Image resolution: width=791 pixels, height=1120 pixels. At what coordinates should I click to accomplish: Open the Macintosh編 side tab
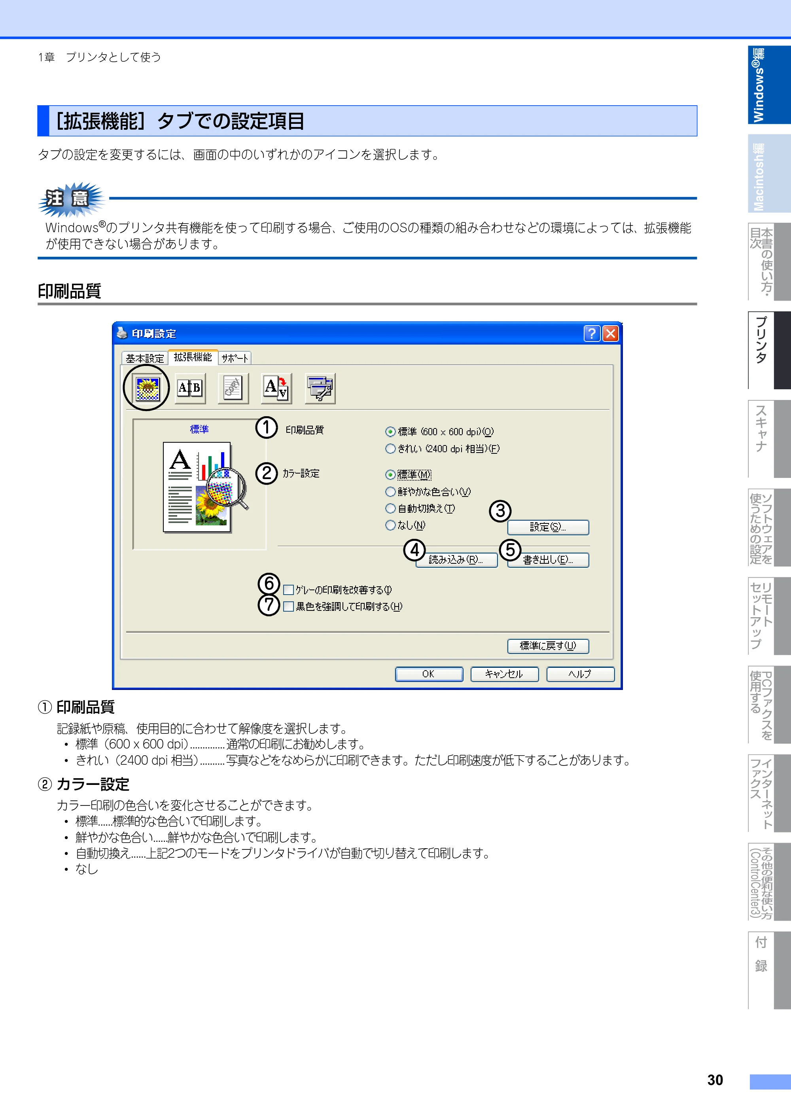coord(769,173)
